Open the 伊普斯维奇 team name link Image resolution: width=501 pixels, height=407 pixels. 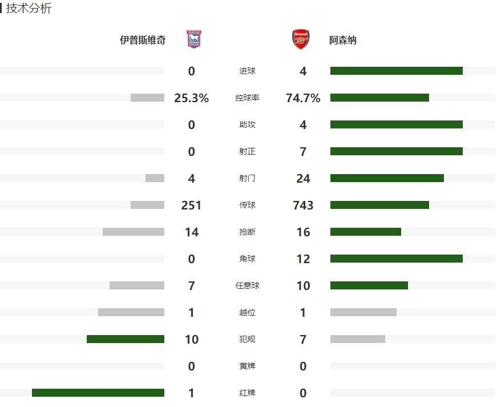coord(143,41)
